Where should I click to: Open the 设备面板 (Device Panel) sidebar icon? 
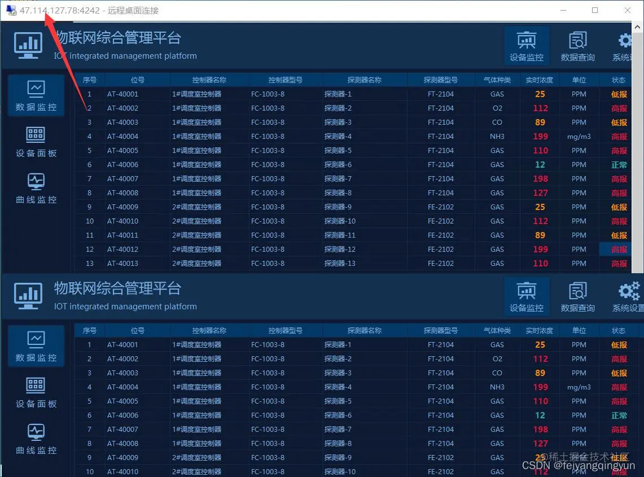click(36, 141)
